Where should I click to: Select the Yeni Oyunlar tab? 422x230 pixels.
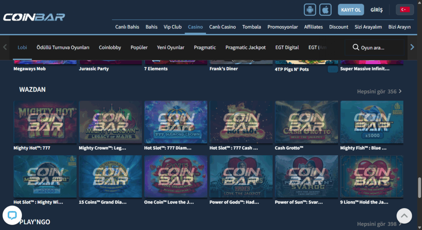click(171, 48)
